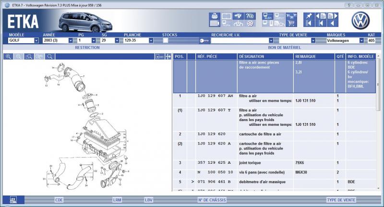The image size is (384, 207).
Task: Click the scroll-down arrow of the parts list
Action: point(378,189)
